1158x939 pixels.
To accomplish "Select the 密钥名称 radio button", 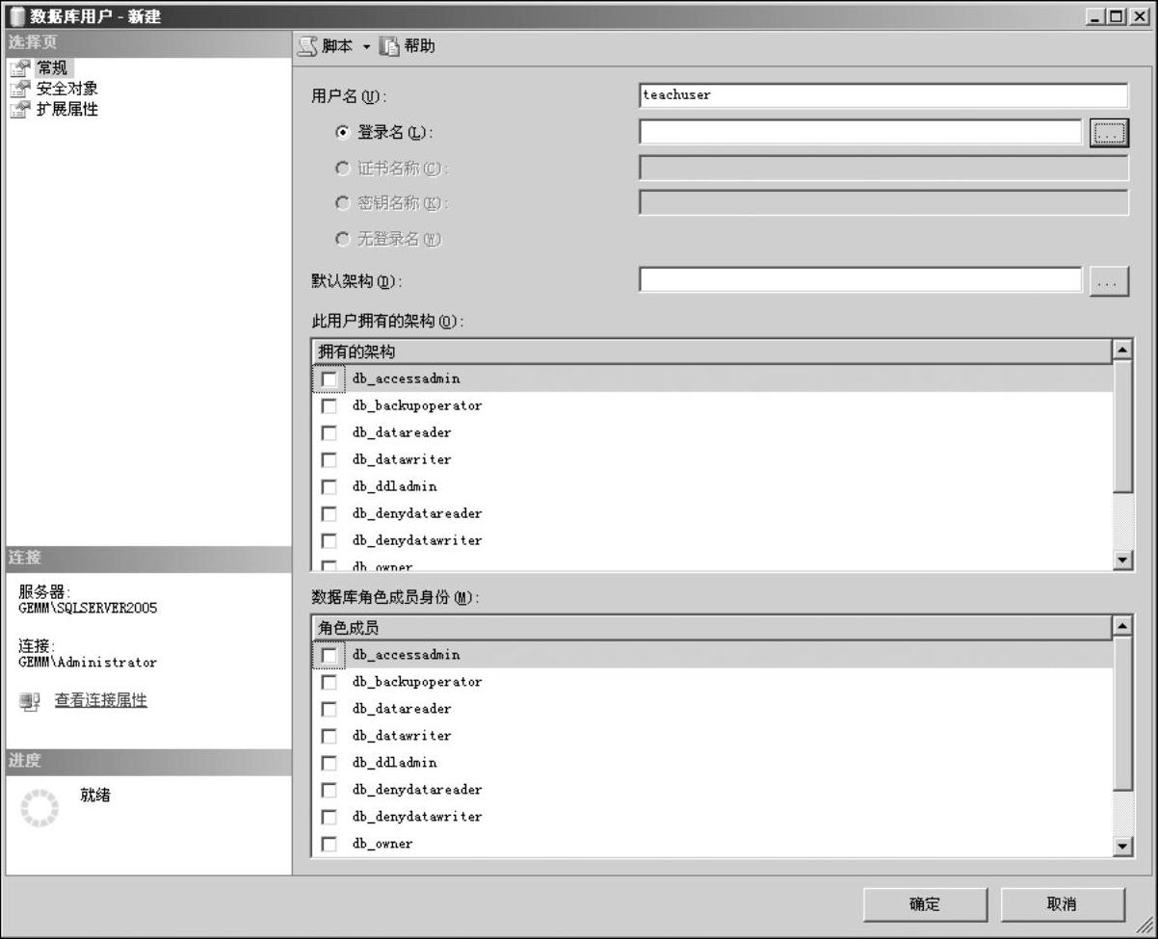I will [x=342, y=203].
